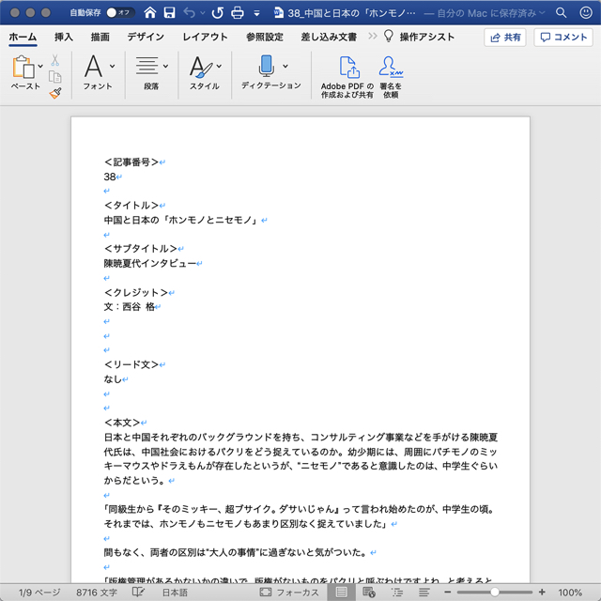601x601 pixels.
Task: Click the Redo arrow icon
Action: click(x=218, y=13)
